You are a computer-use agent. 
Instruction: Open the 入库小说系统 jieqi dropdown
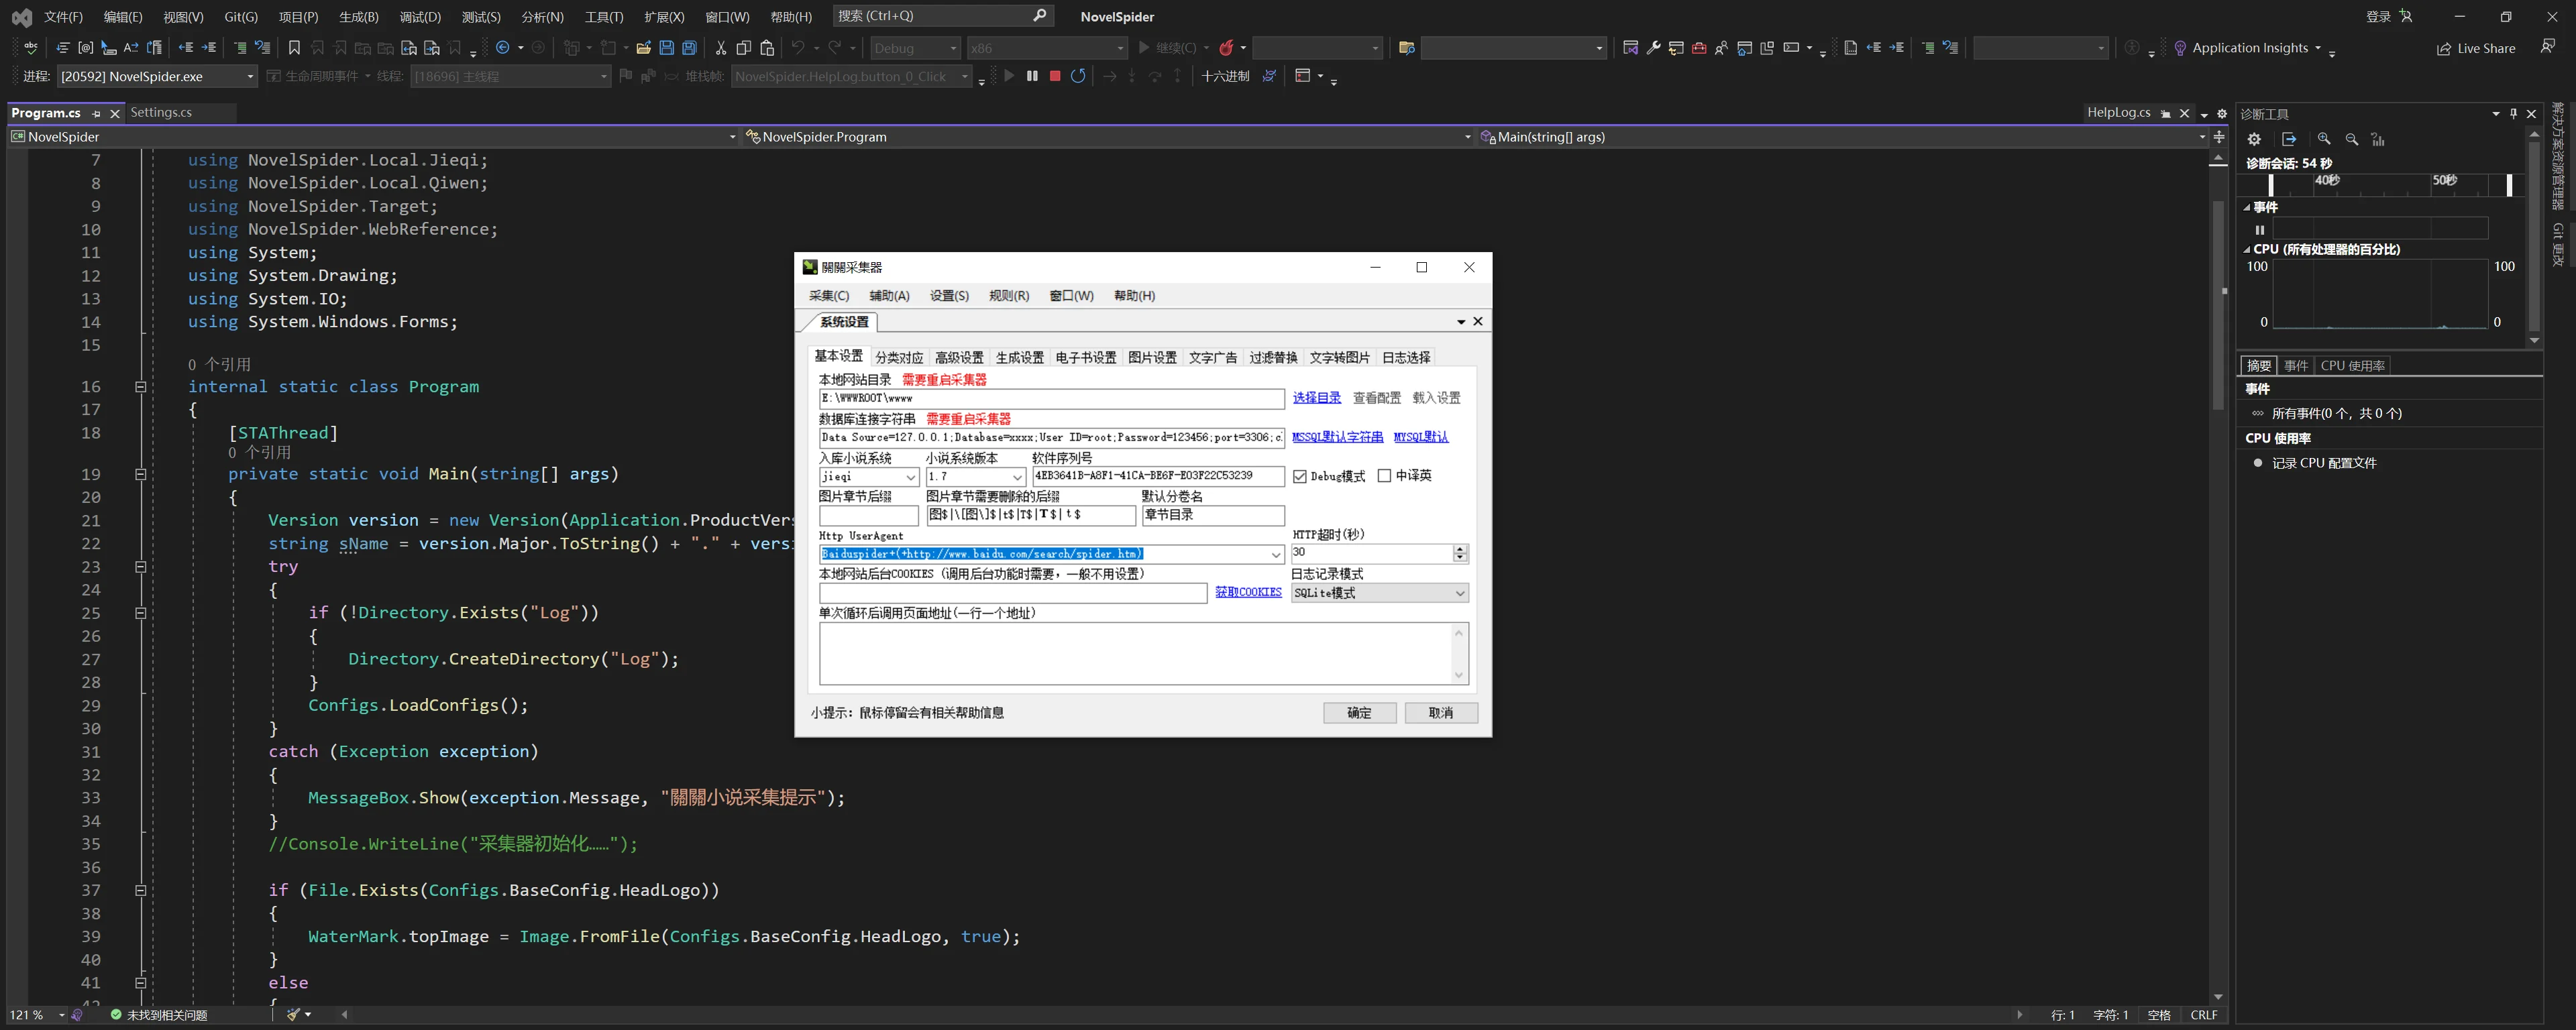pos(910,477)
